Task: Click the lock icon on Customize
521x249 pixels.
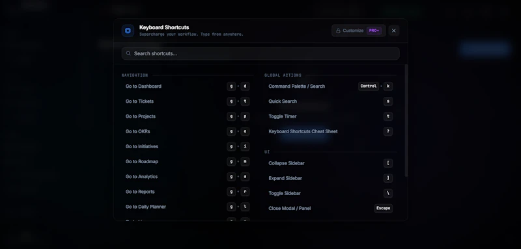Action: [338, 31]
